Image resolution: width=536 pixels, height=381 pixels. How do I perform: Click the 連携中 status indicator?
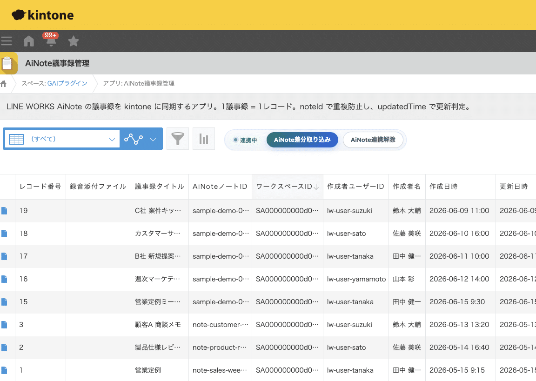245,140
